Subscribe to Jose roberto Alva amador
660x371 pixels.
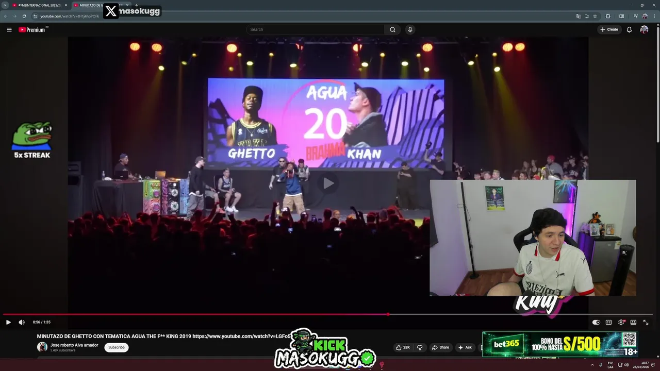click(117, 347)
